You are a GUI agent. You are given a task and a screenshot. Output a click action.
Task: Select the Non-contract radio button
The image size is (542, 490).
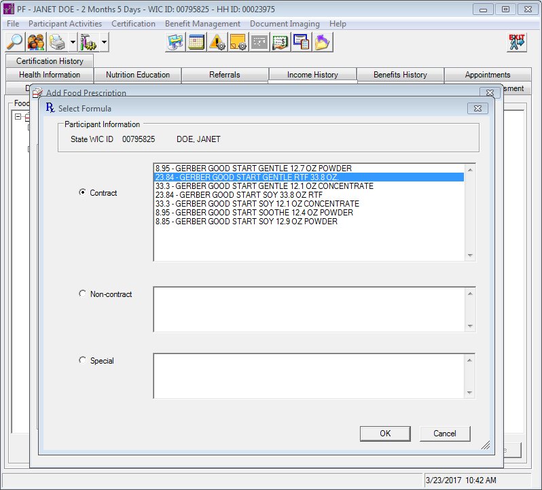[82, 294]
